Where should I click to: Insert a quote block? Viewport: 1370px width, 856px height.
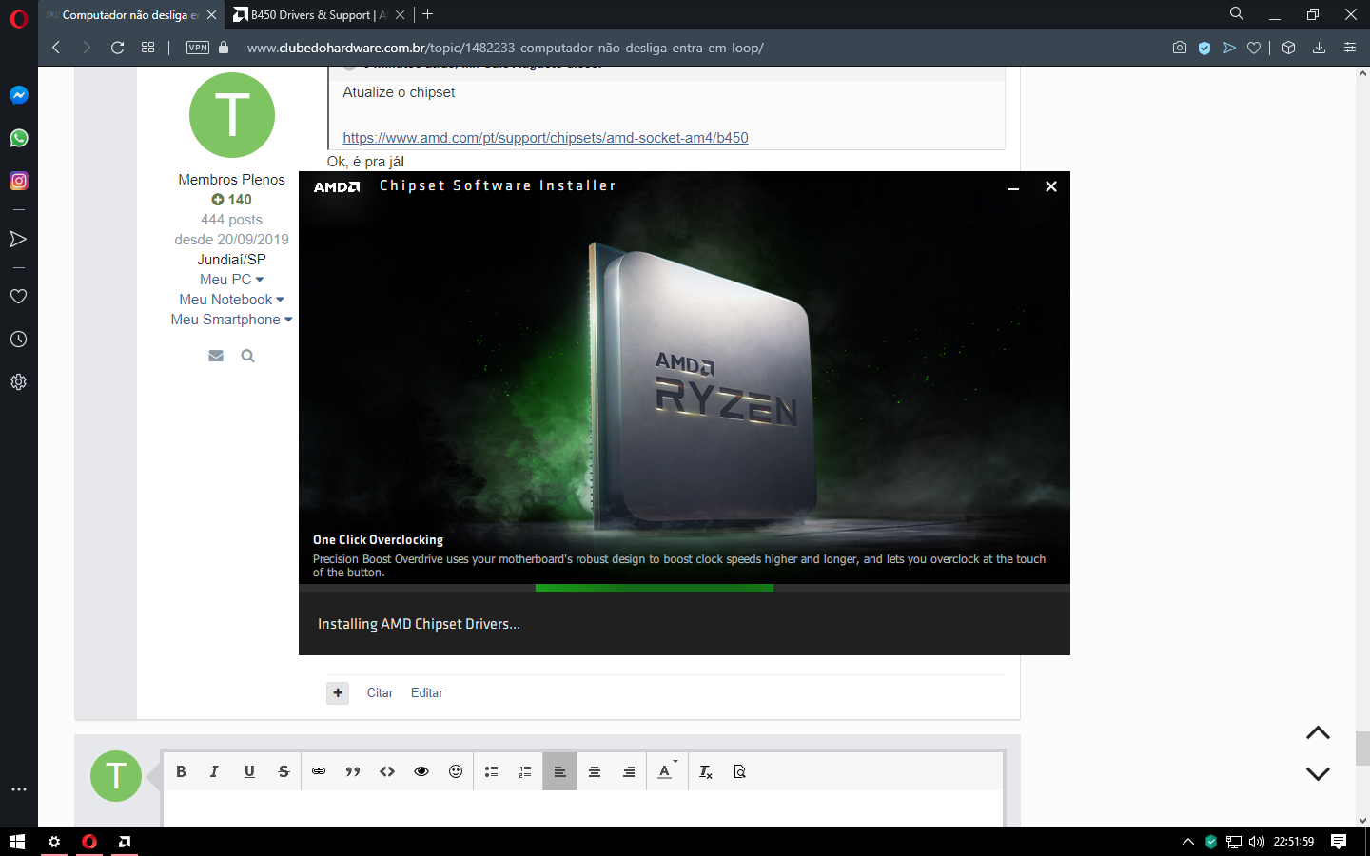click(353, 771)
